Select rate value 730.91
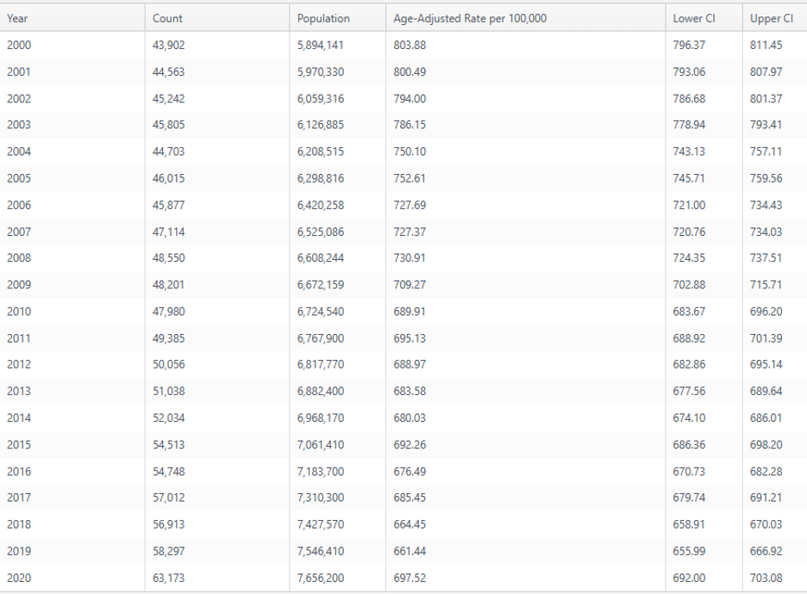Image resolution: width=807 pixels, height=594 pixels. [x=410, y=258]
